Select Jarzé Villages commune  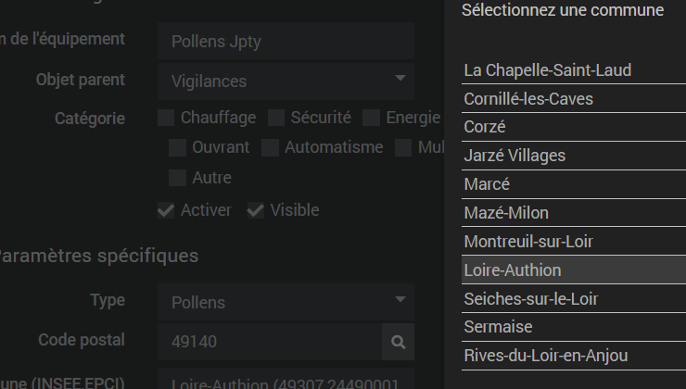pyautogui.click(x=514, y=156)
